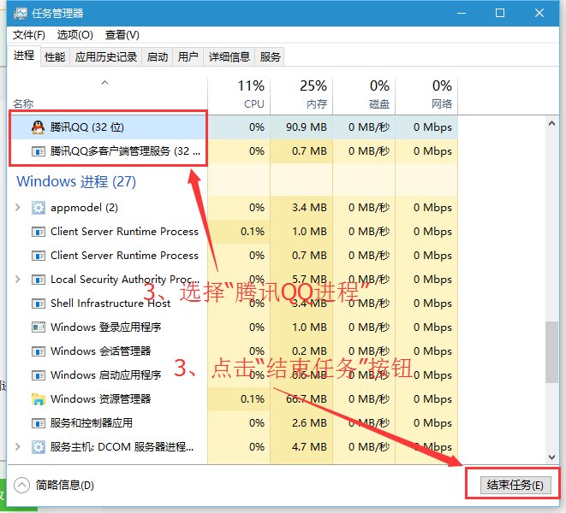Click the 4.7 MB memory value of 服务主机
Viewport: 566px width, 513px height.
click(309, 447)
